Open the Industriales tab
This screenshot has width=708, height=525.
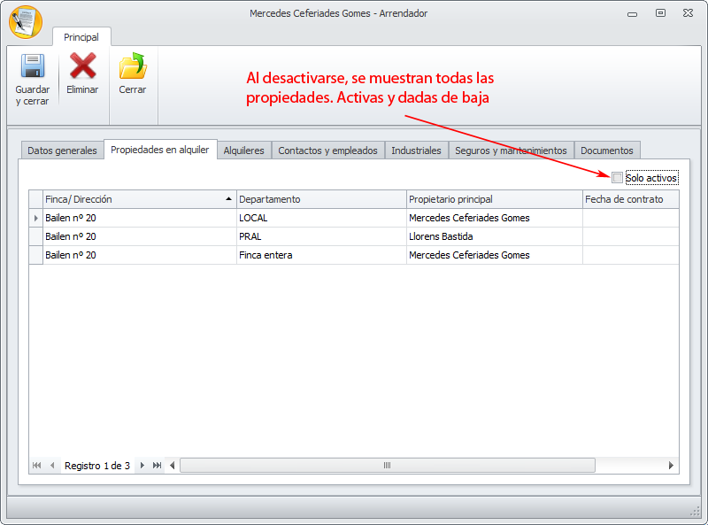(x=416, y=151)
